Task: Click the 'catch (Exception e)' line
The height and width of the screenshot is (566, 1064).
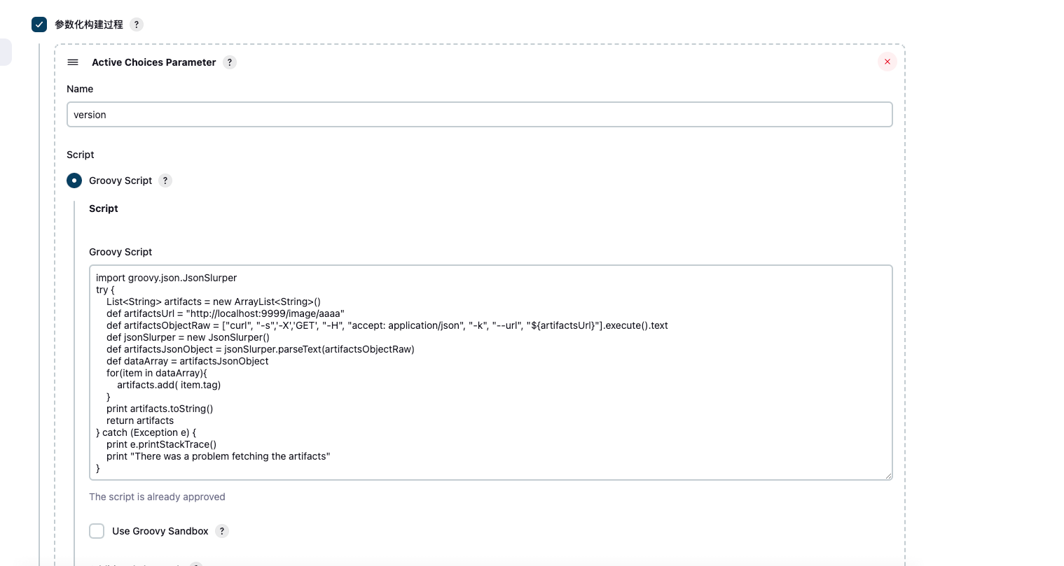Action: coord(146,432)
